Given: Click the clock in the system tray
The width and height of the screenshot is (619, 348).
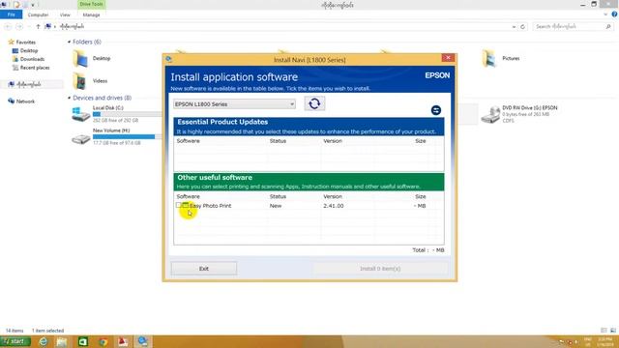Looking at the screenshot, I should click(604, 341).
